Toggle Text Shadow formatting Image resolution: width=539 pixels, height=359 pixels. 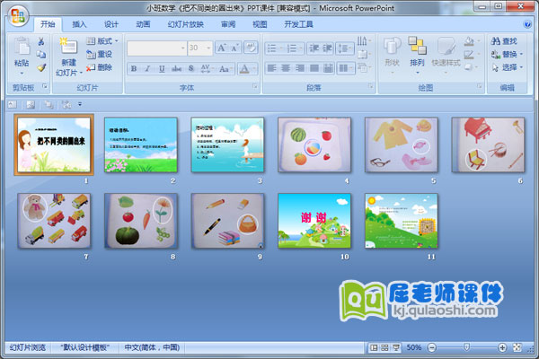click(x=191, y=69)
